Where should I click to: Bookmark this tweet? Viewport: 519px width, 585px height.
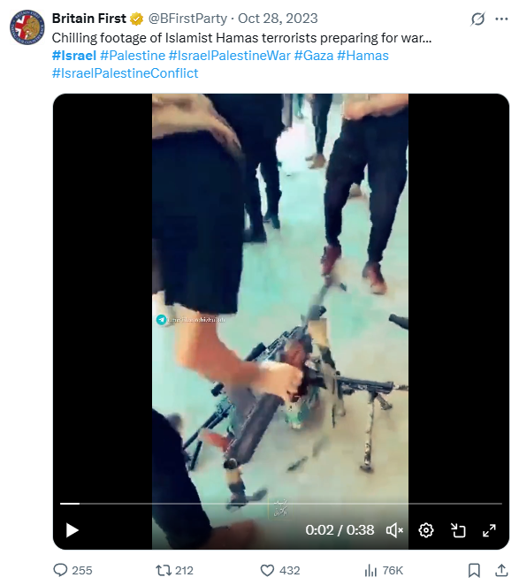(474, 571)
